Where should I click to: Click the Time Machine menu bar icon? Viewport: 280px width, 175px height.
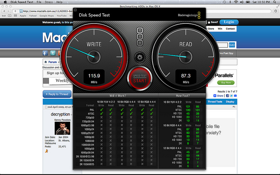pos(224,2)
